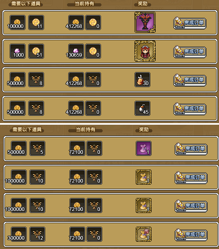Click the meat reward icon with 30

pos(142,80)
